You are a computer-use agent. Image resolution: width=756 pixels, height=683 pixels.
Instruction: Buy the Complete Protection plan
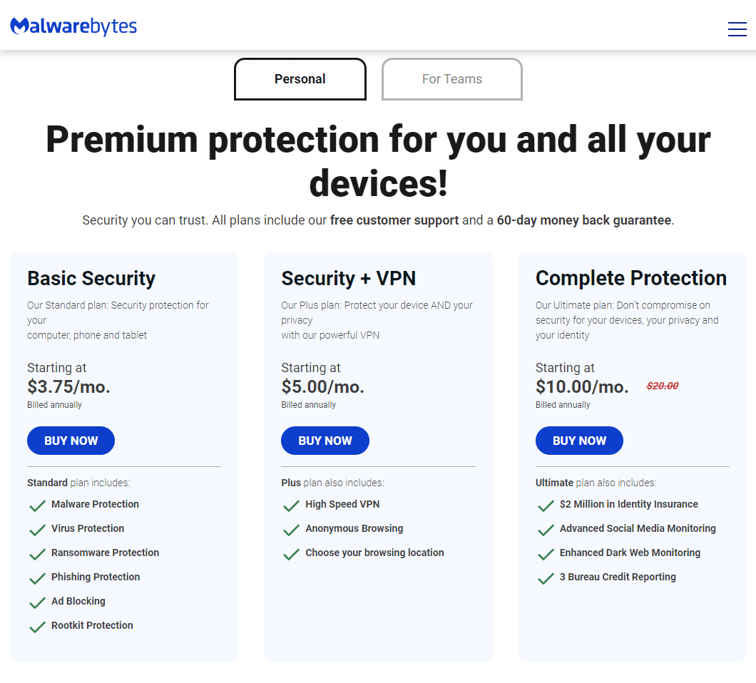coord(579,441)
